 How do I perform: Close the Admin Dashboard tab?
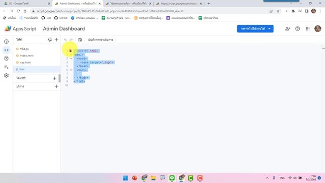[x=100, y=4]
